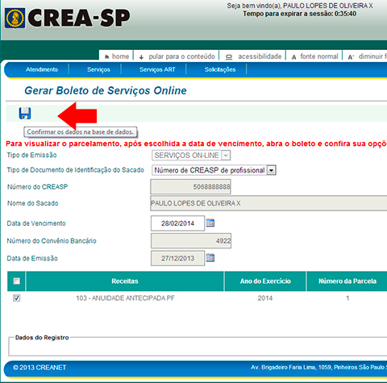The height and width of the screenshot is (383, 387).
Task: Click the CREA-SP title text
Action: 79,18
